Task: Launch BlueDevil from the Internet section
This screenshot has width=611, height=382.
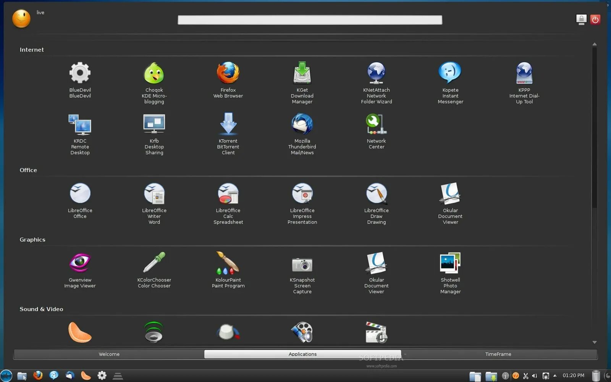Action: [80, 80]
